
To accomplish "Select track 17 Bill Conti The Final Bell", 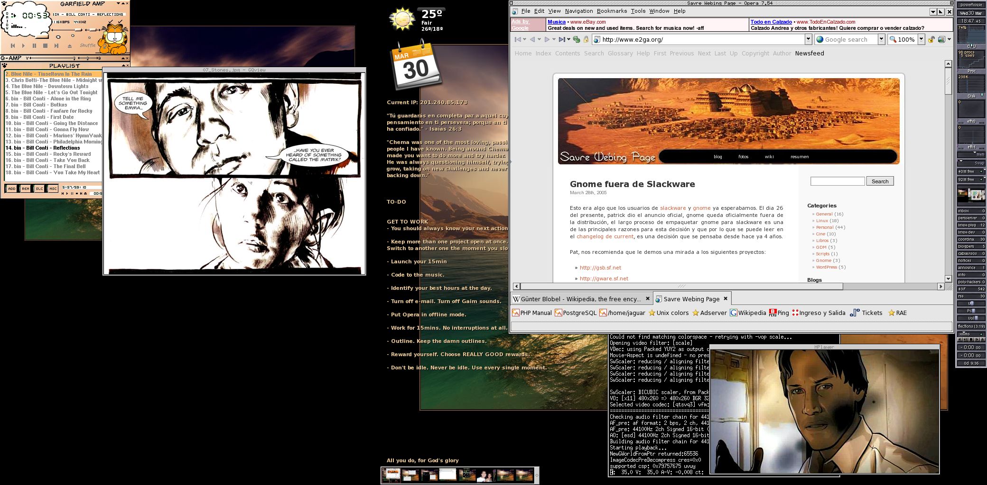I will [53, 166].
